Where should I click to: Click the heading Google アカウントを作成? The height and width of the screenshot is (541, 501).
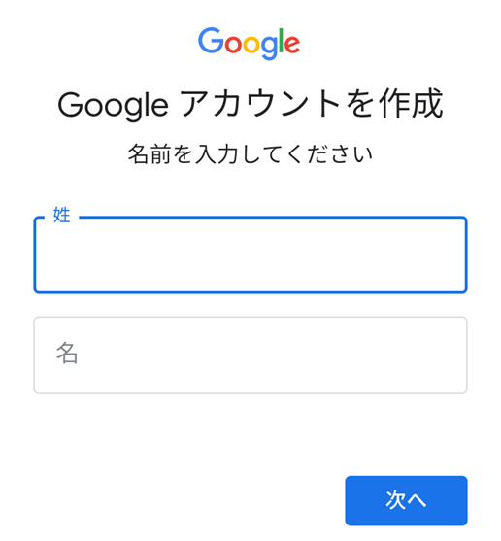pyautogui.click(x=250, y=104)
